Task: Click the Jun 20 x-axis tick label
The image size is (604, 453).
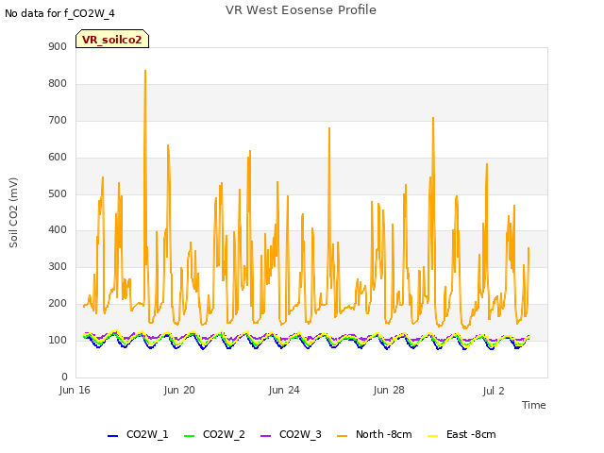Action: [x=179, y=390]
